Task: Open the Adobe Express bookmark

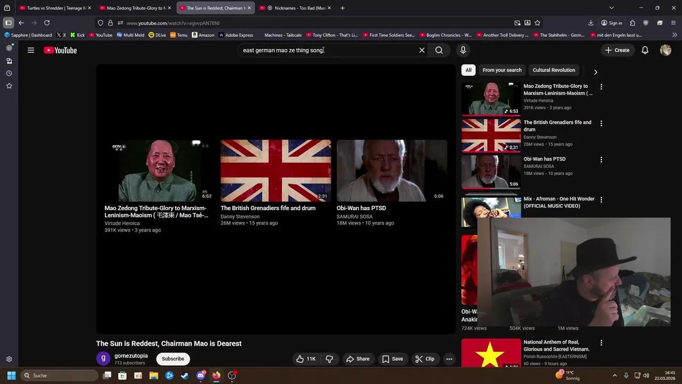Action: pos(236,35)
